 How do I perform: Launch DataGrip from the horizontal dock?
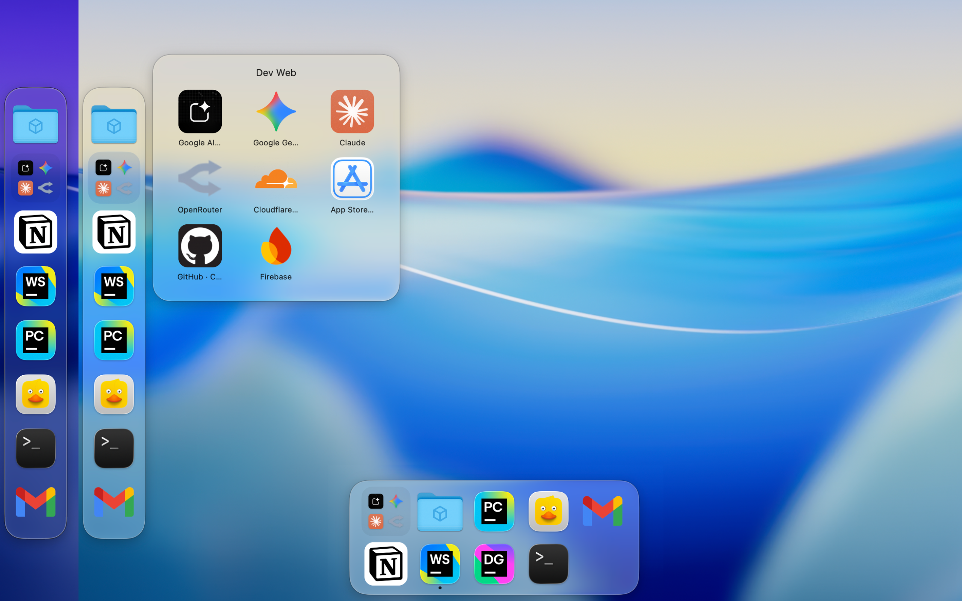point(494,564)
